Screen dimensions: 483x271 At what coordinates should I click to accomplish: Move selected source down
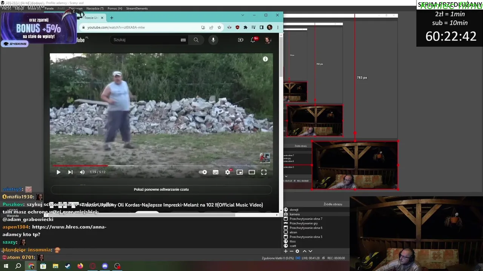point(311,251)
